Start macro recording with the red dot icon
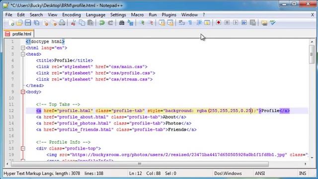 click(x=219, y=23)
